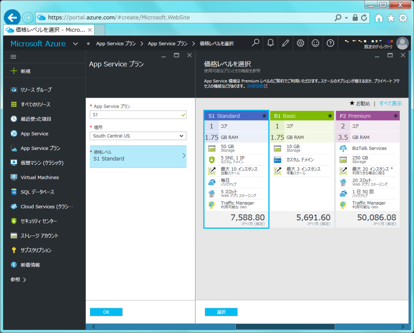Open browser favorites star icon
The width and height of the screenshot is (414, 333).
391,18
